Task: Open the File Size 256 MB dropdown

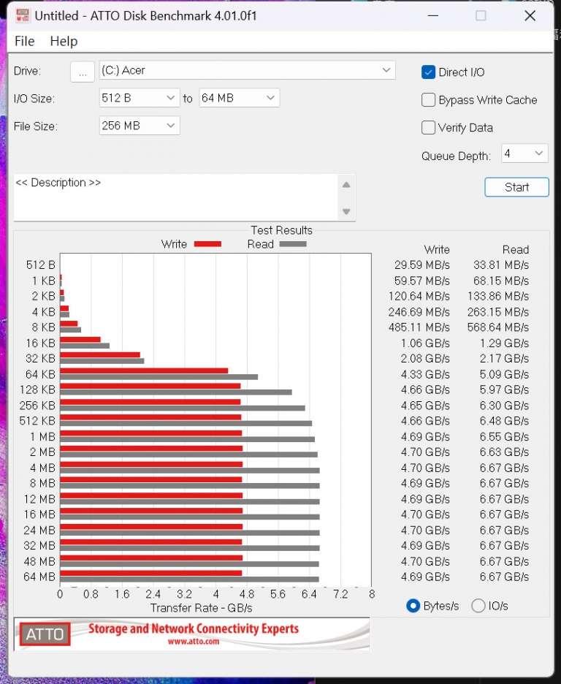Action: [140, 126]
